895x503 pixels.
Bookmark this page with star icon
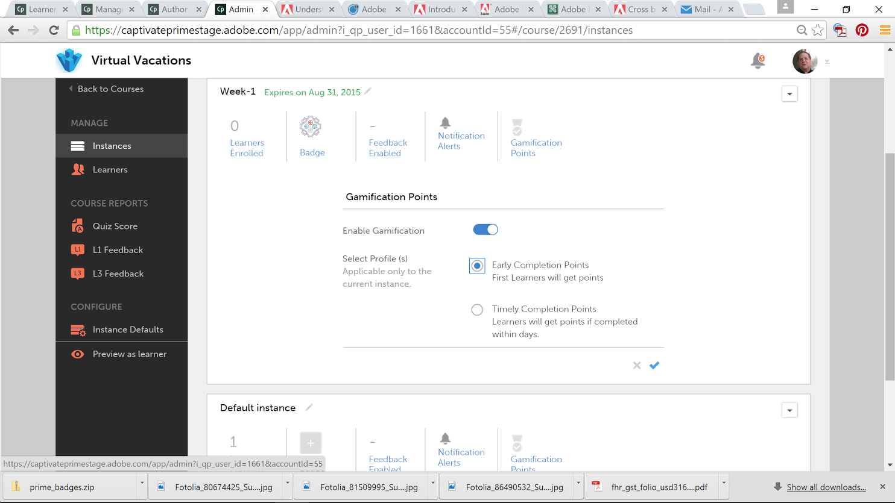(818, 30)
